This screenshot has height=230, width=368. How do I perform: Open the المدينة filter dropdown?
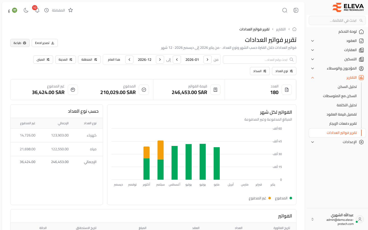(x=65, y=60)
